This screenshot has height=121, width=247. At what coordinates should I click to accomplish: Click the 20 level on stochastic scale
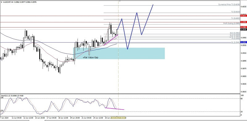point(242,111)
